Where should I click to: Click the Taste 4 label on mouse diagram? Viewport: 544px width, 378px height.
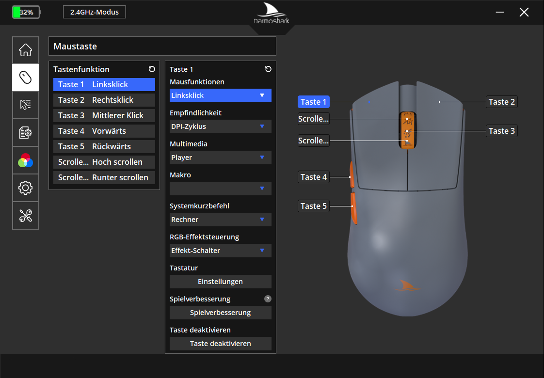point(314,177)
